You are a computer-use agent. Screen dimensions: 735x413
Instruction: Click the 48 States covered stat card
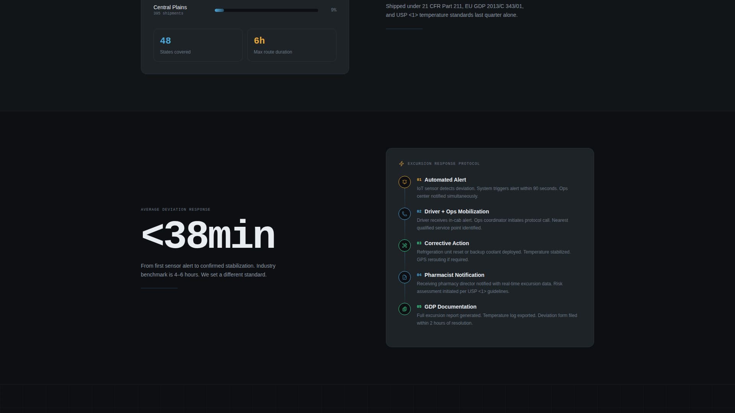[x=198, y=45]
